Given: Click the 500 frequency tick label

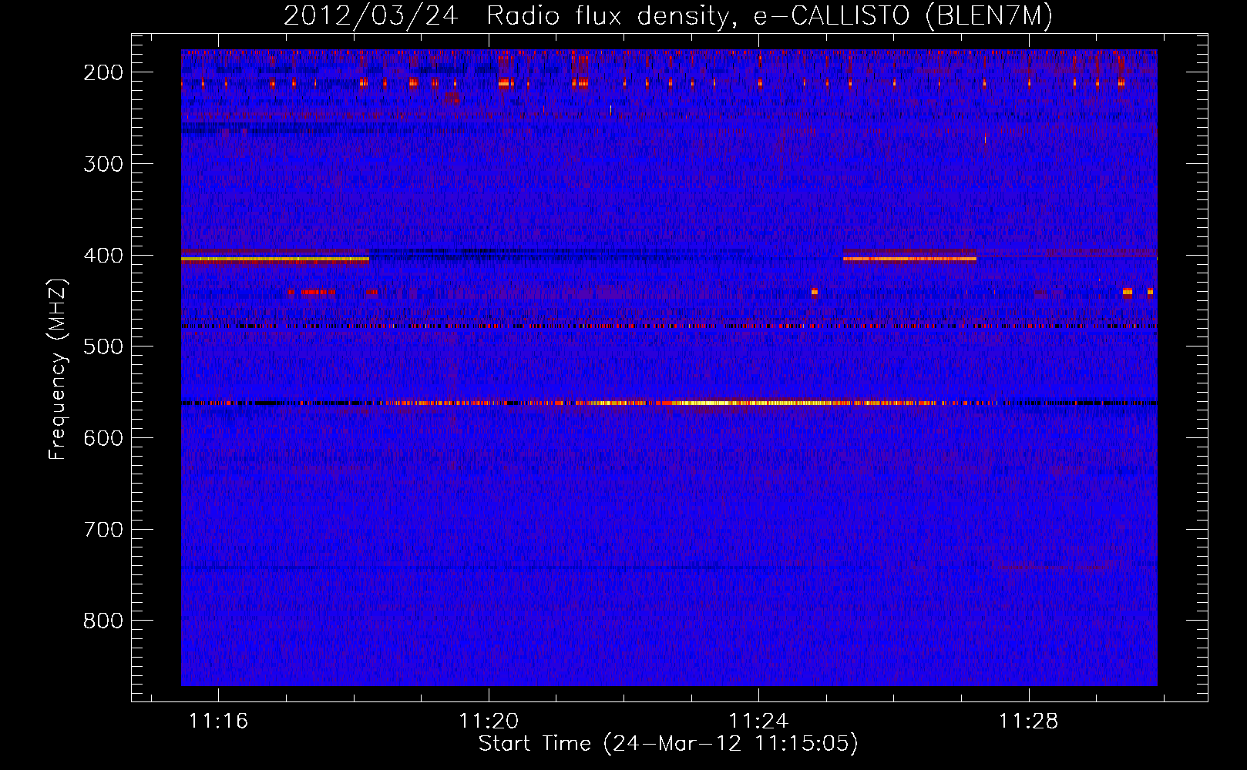Looking at the screenshot, I should 103,346.
